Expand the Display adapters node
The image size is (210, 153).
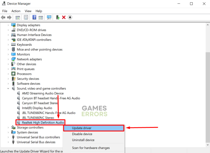(x=8, y=25)
